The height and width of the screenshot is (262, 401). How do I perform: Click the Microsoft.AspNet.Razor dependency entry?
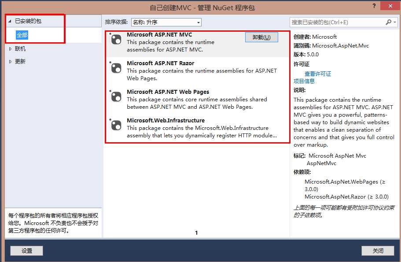[346, 197]
